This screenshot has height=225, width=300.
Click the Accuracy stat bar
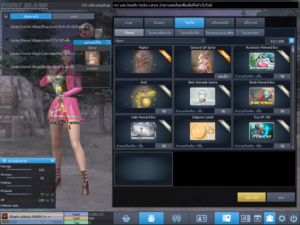[x=19, y=178]
